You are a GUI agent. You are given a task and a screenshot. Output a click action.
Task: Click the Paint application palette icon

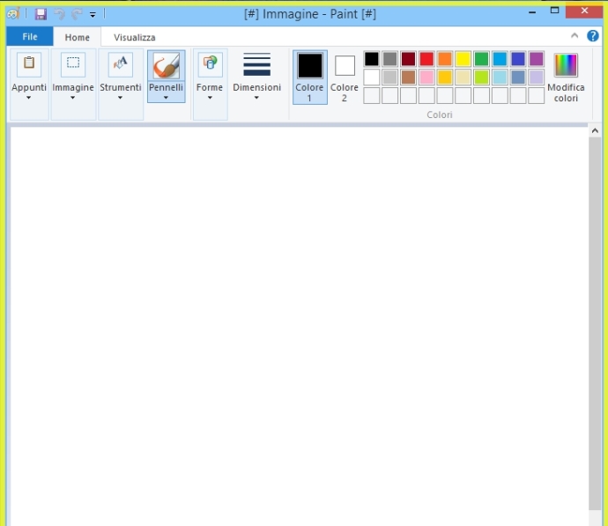pyautogui.click(x=13, y=14)
